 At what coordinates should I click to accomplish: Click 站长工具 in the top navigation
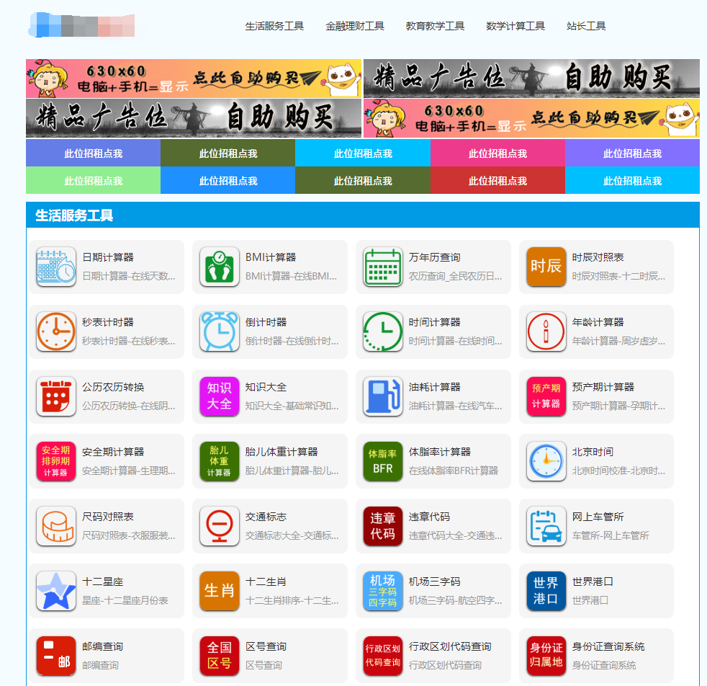coord(586,26)
